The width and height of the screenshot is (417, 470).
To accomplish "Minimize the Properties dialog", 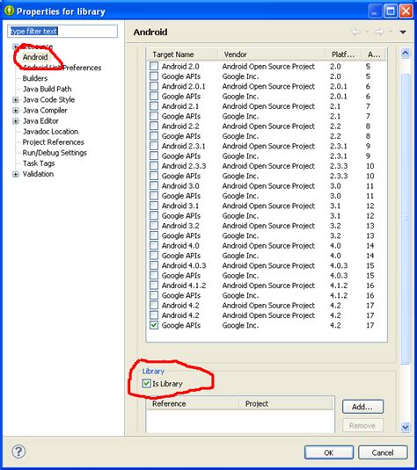I will [x=375, y=11].
